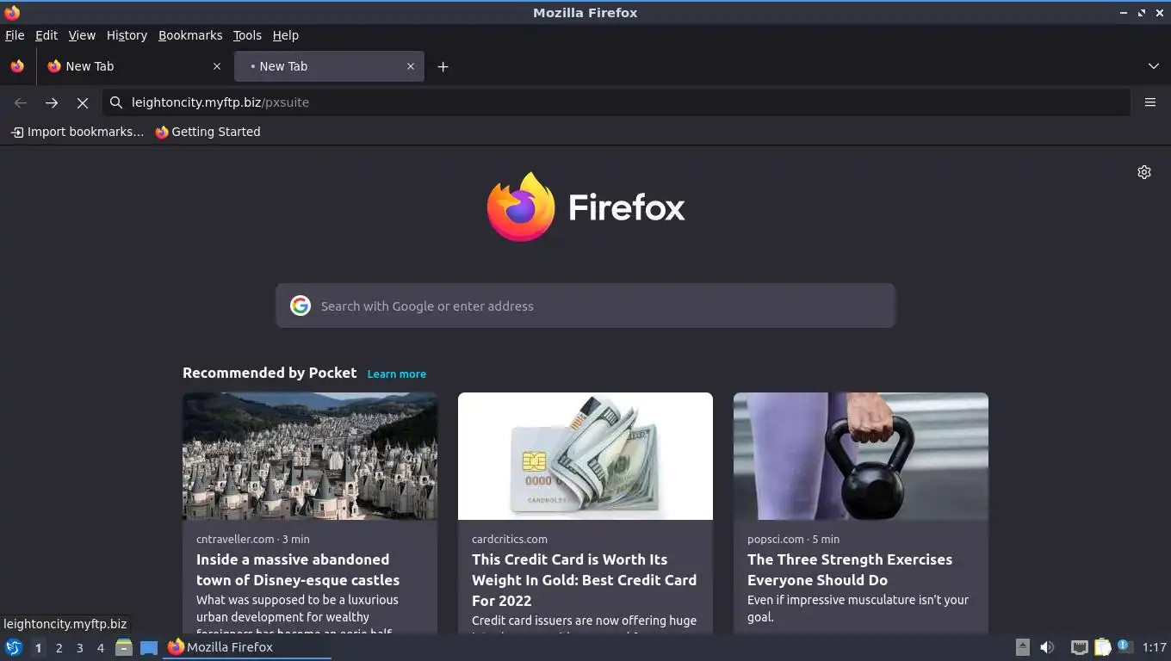Open new tab personalize gear settings
Screen dimensions: 1171x661
click(x=1144, y=172)
